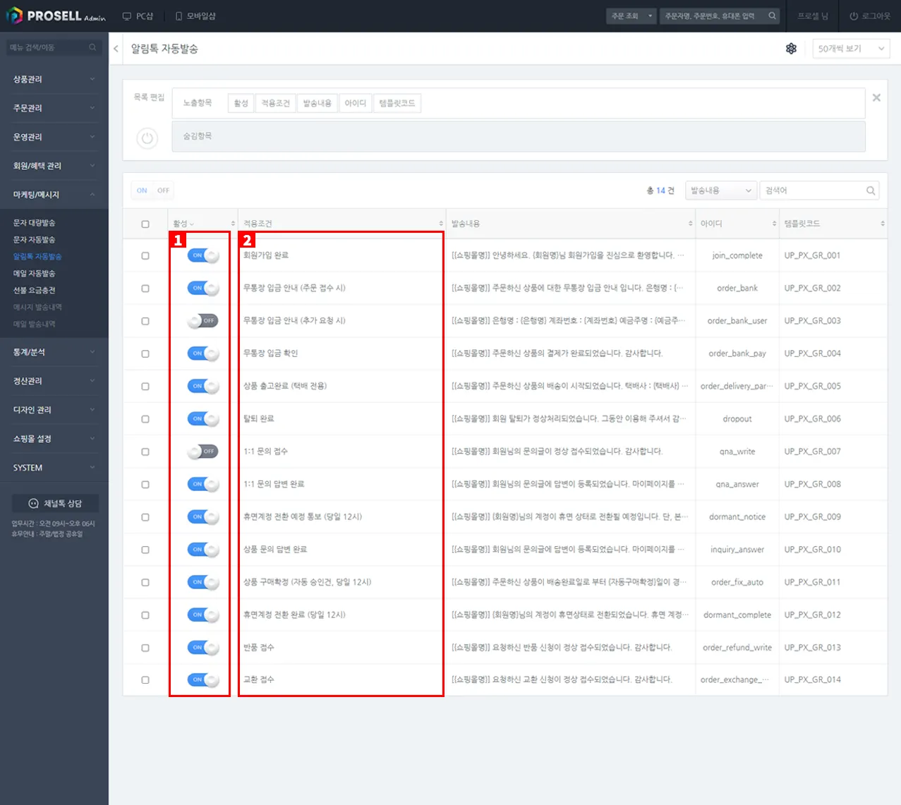Expand the 통계/분석 sidebar menu
Screen dimensions: 901x805
[x=54, y=352]
